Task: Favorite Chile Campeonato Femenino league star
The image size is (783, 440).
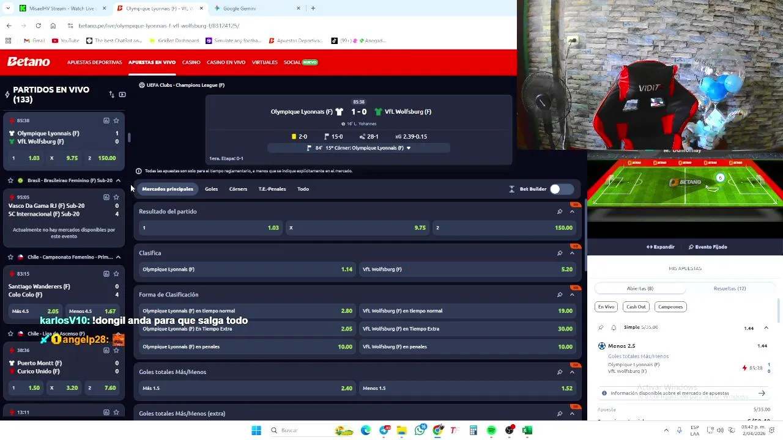Action: click(10, 257)
